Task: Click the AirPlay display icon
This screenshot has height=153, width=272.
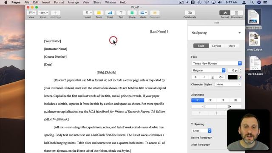Action: pos(213,3)
